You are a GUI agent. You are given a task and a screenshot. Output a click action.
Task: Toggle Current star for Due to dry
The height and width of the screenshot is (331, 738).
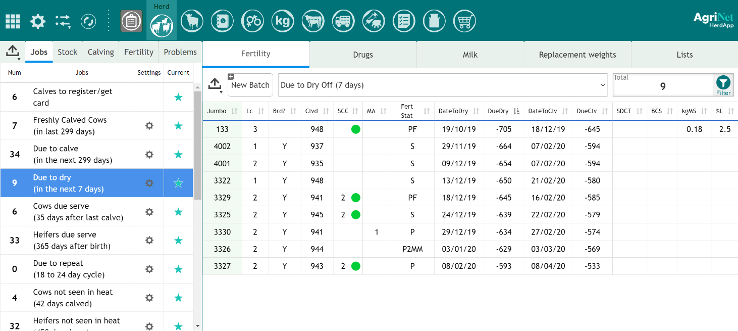tap(178, 183)
